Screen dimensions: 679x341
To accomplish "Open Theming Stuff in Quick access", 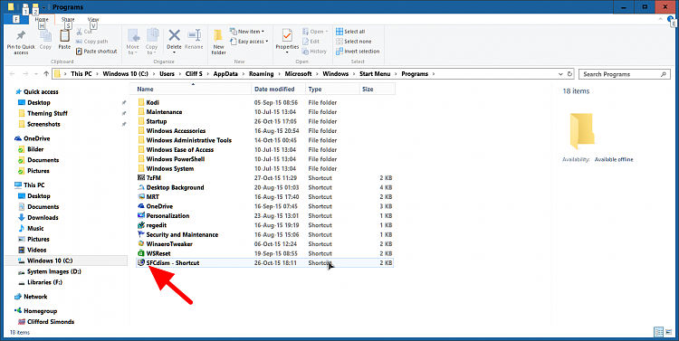I will [47, 113].
